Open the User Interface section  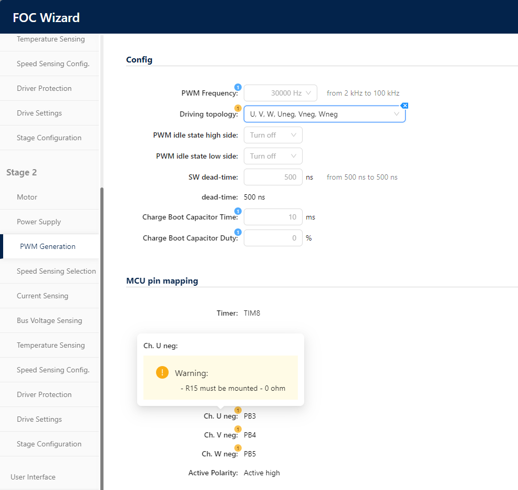click(x=33, y=477)
